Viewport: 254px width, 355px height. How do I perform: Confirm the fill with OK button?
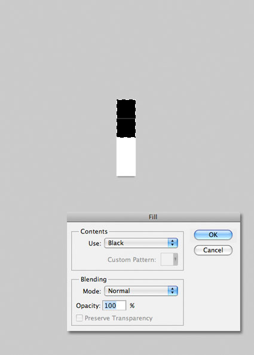click(x=213, y=235)
